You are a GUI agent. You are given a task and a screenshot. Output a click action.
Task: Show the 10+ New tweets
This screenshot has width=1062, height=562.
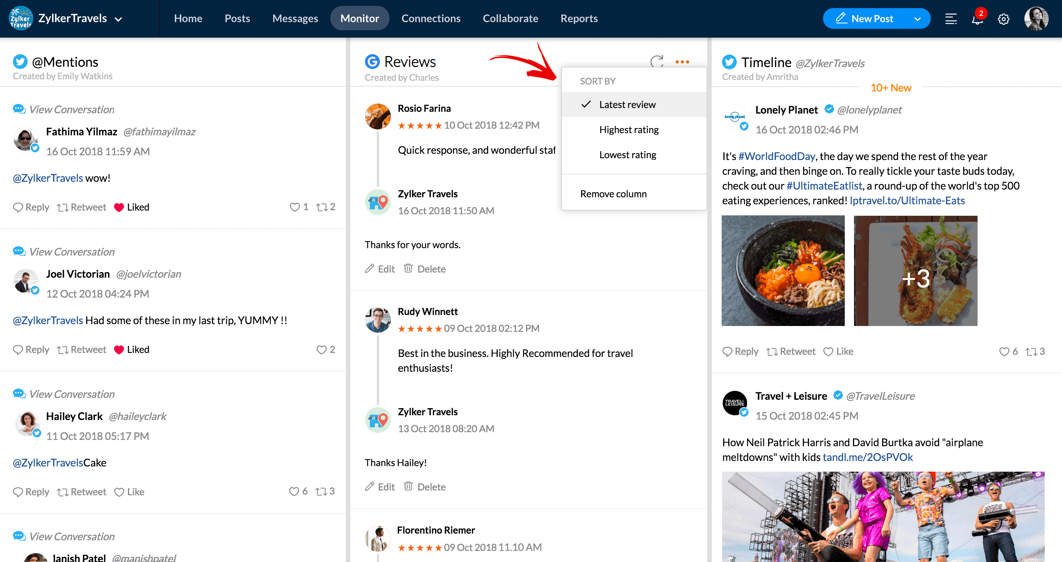pyautogui.click(x=891, y=87)
